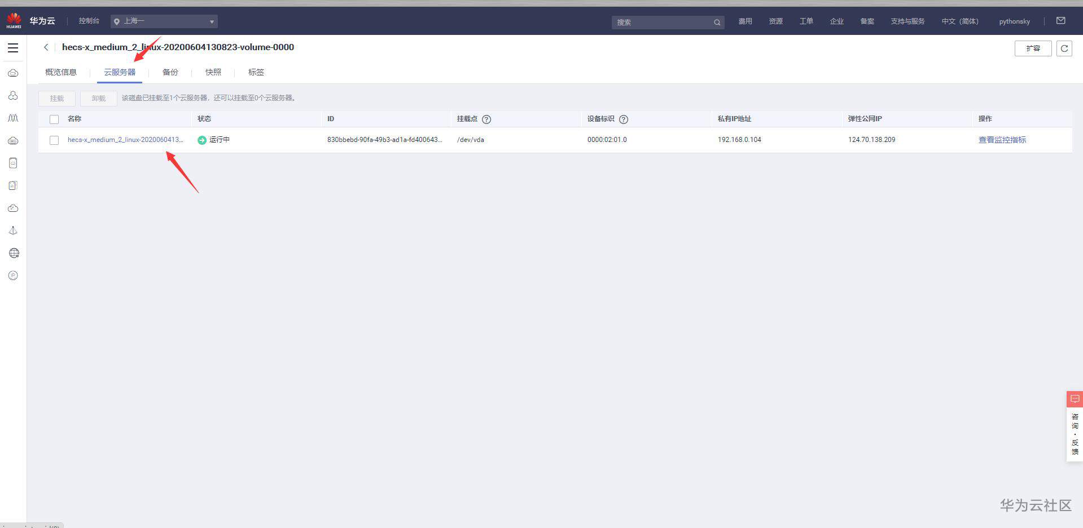Viewport: 1083px width, 528px height.
Task: Click the device ID 0000:02:01.0
Action: tap(607, 140)
